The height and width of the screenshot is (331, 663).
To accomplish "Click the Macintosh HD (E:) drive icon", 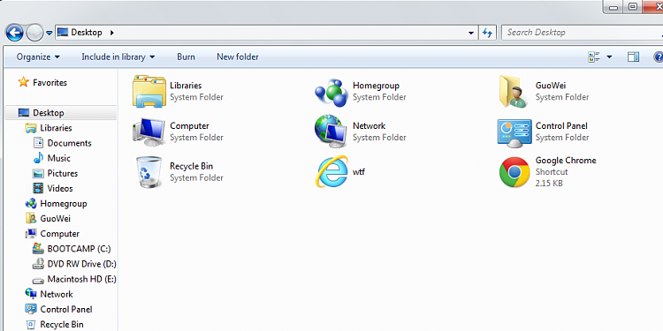I will (38, 280).
